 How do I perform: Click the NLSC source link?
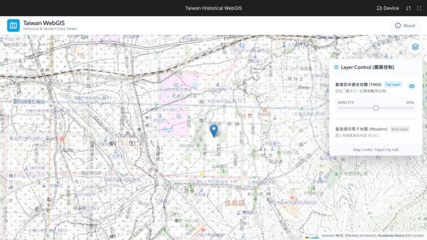point(341,235)
